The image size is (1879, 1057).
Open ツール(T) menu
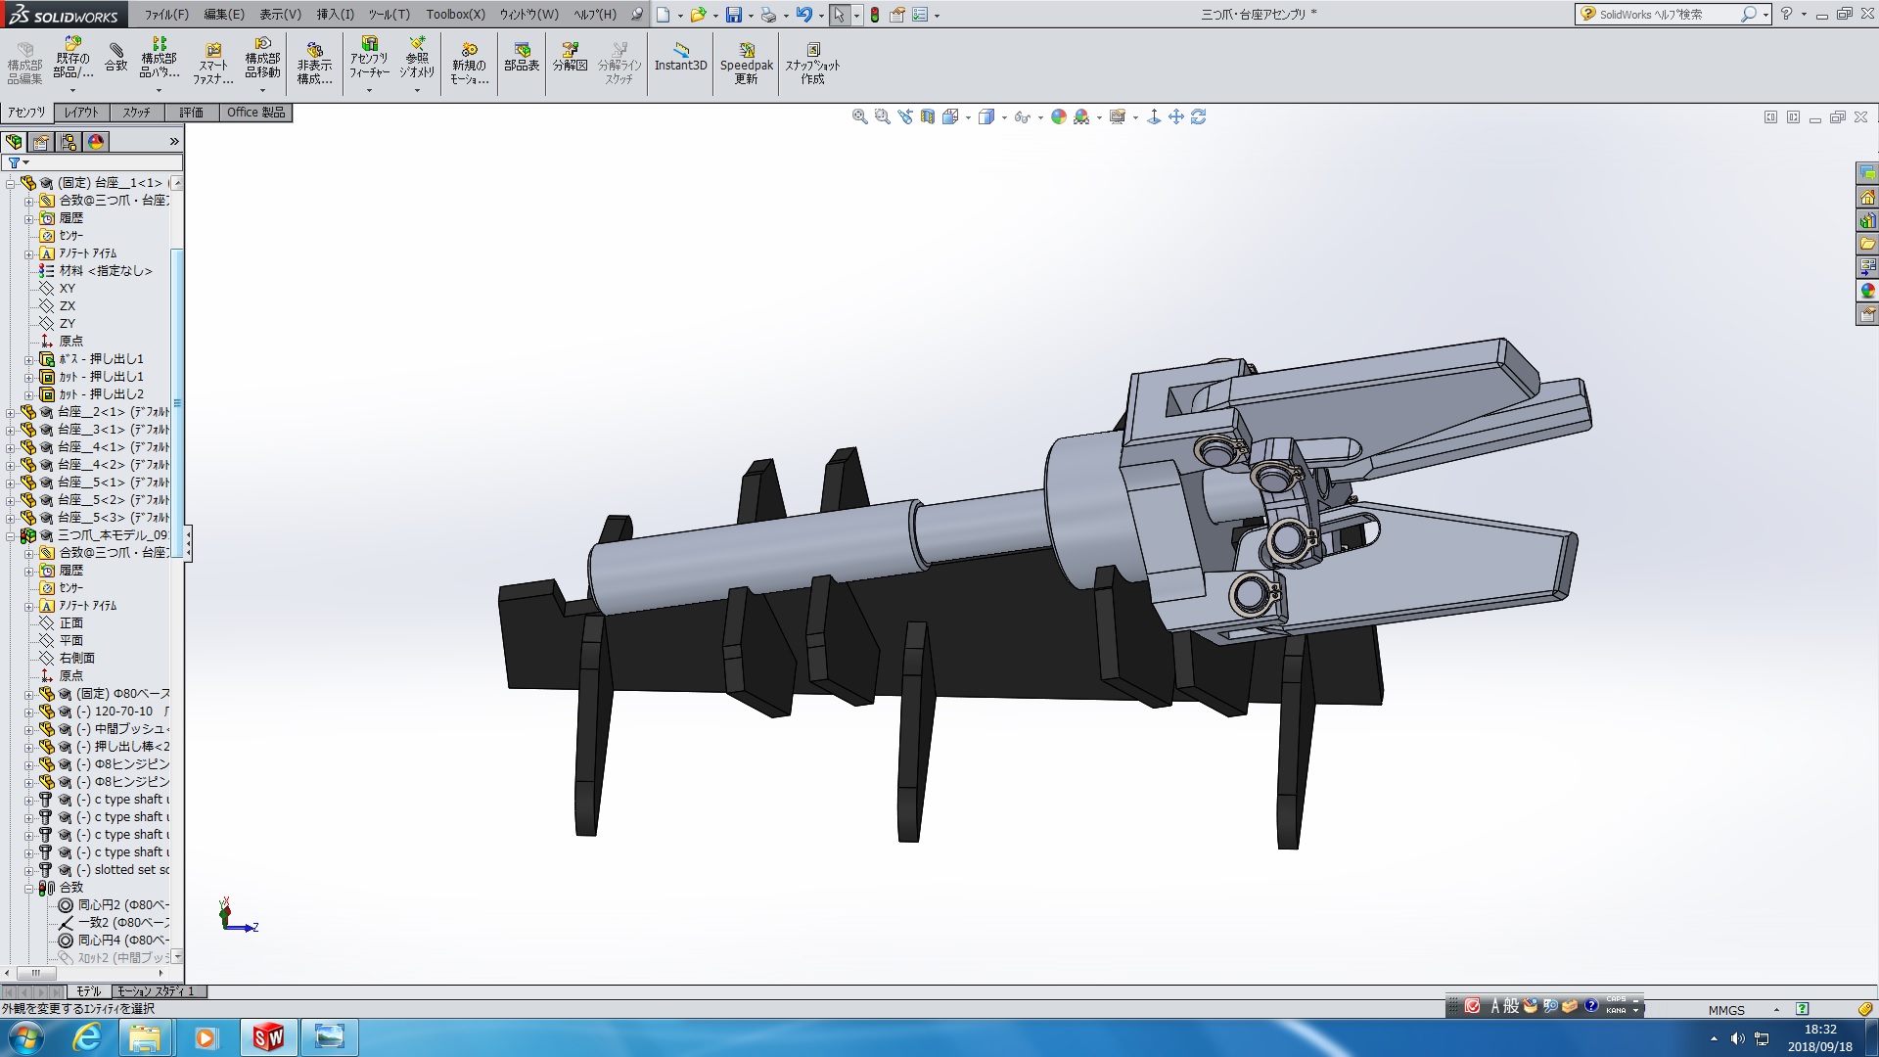(390, 14)
